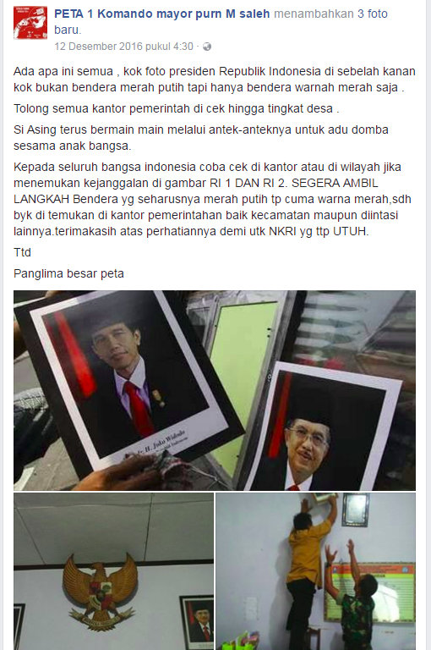Click the man in camouflage uniform
Screen dimensions: 431x650
tap(352, 597)
